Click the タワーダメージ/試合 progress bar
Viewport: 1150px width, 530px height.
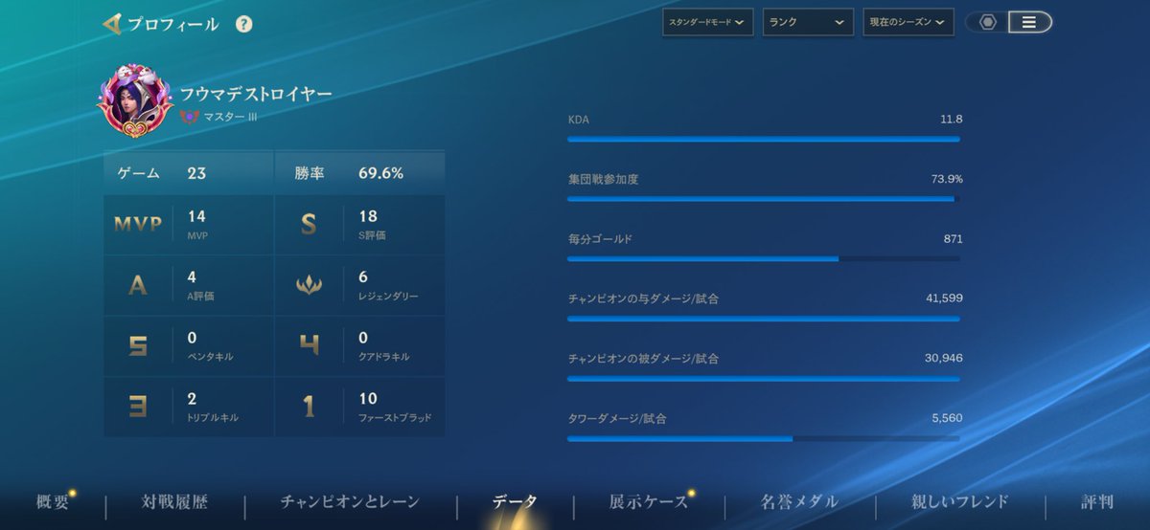[x=764, y=438]
